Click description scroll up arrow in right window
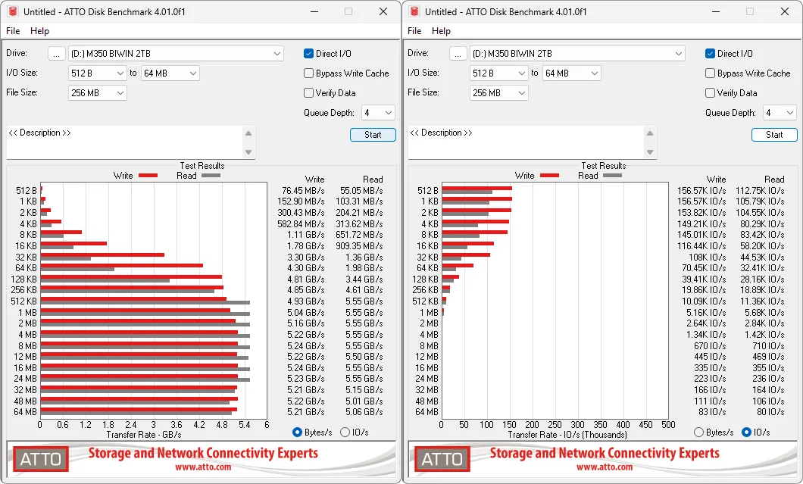The image size is (803, 484). tap(650, 133)
